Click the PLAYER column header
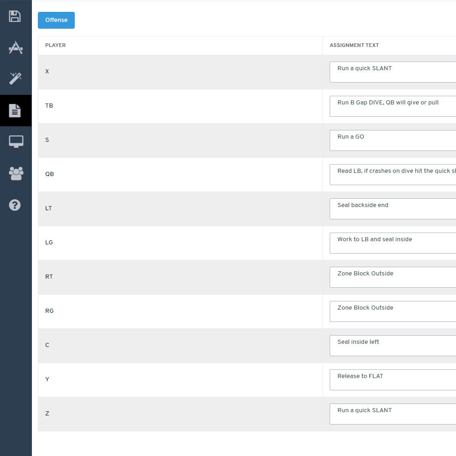 pyautogui.click(x=55, y=45)
